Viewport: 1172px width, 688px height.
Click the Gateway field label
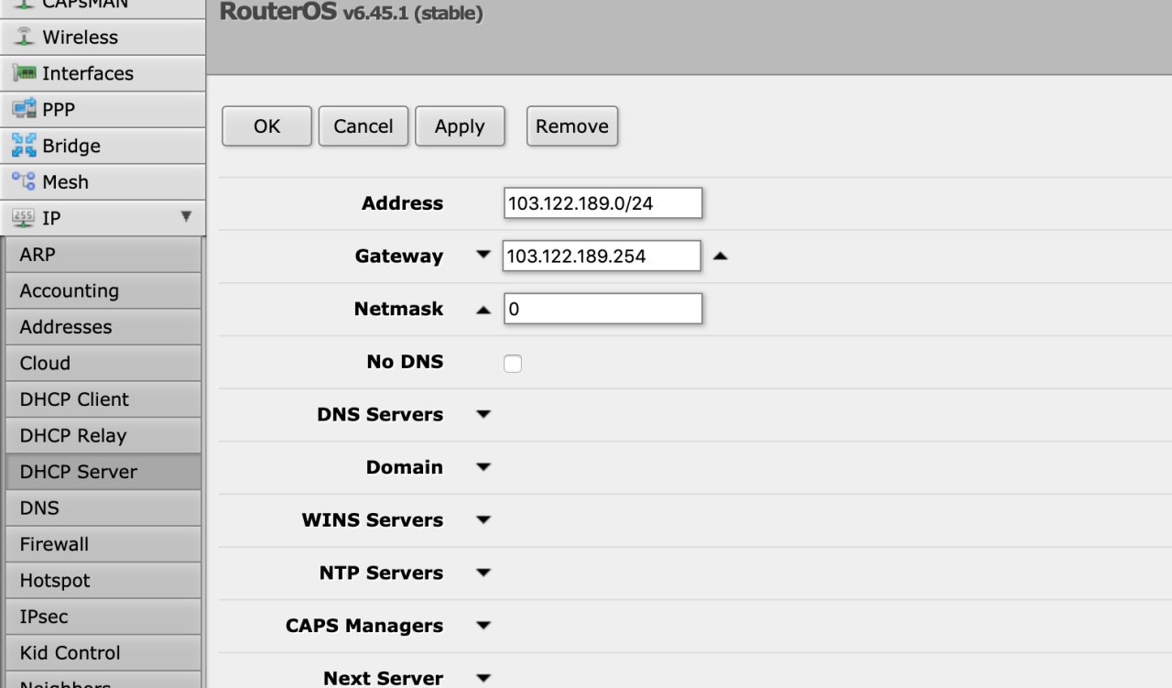(399, 257)
